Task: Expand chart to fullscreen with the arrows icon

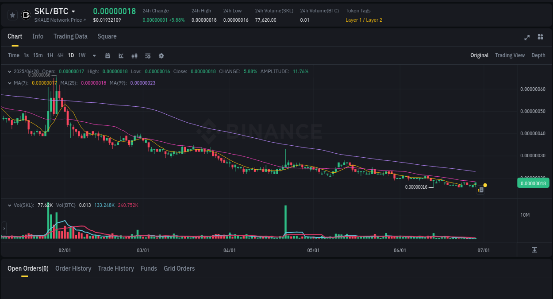Action: point(526,38)
